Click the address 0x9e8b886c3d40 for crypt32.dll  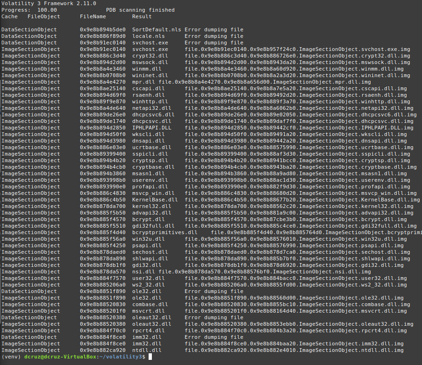pos(102,56)
